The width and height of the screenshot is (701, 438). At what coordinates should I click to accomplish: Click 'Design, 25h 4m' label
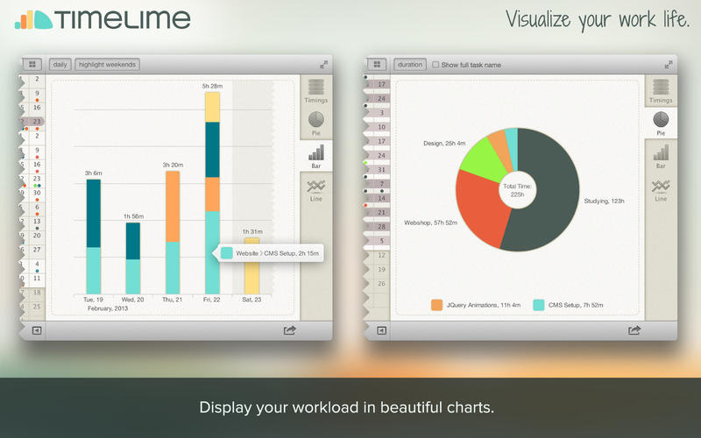point(444,144)
